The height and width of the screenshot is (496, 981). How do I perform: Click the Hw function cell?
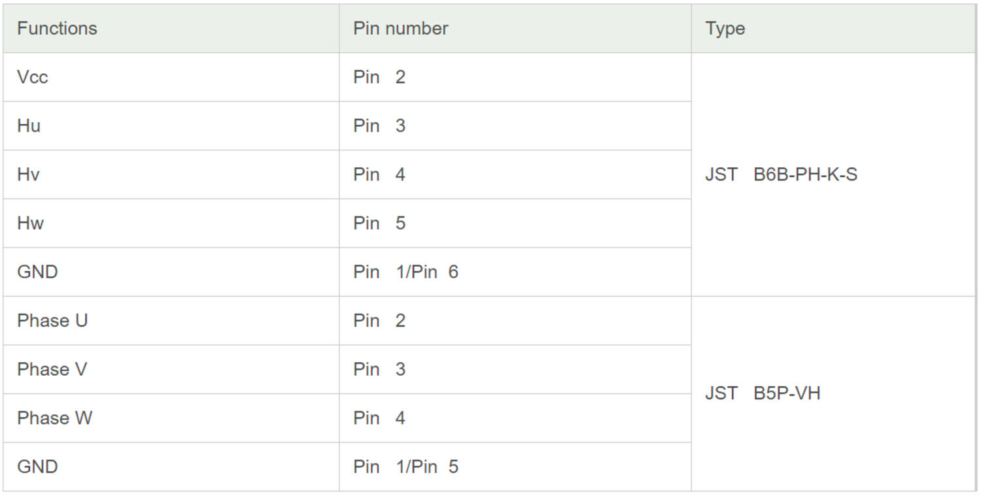[30, 223]
